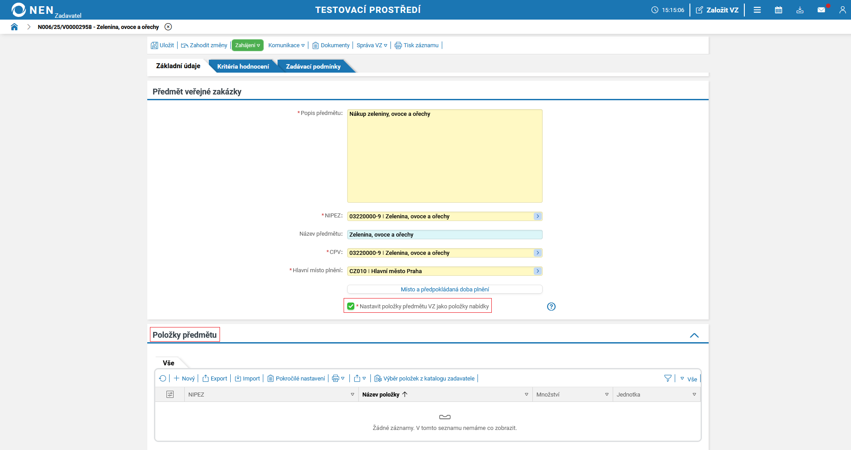
Task: Open the messages envelope icon
Action: coord(821,10)
